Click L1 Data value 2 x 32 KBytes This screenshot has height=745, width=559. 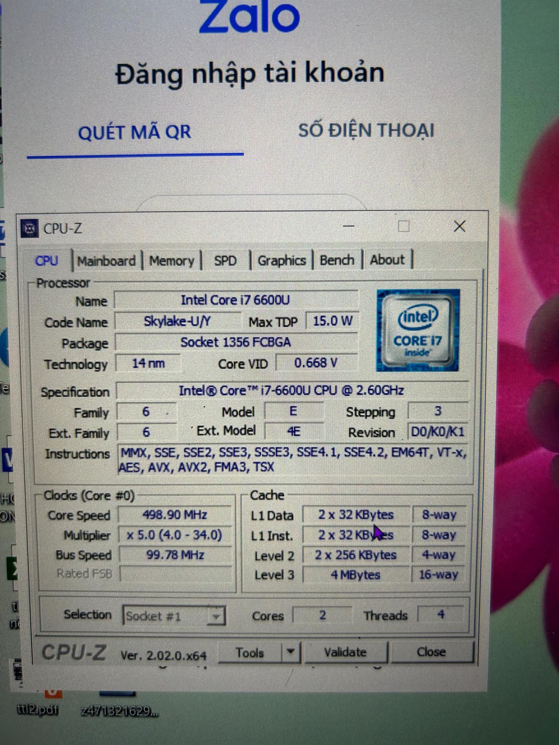(356, 515)
